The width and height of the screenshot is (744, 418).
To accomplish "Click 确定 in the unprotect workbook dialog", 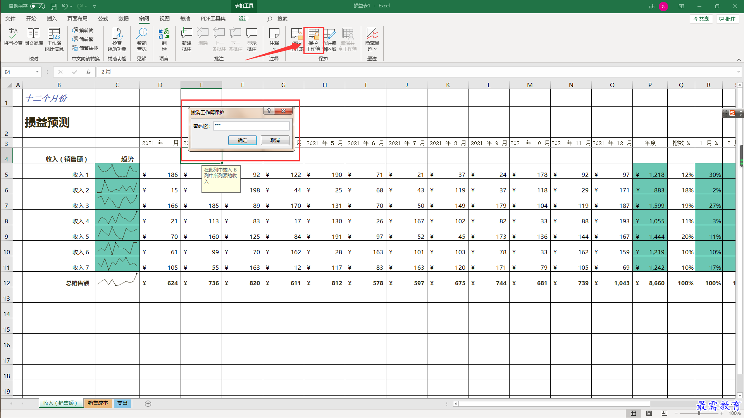I will 243,140.
